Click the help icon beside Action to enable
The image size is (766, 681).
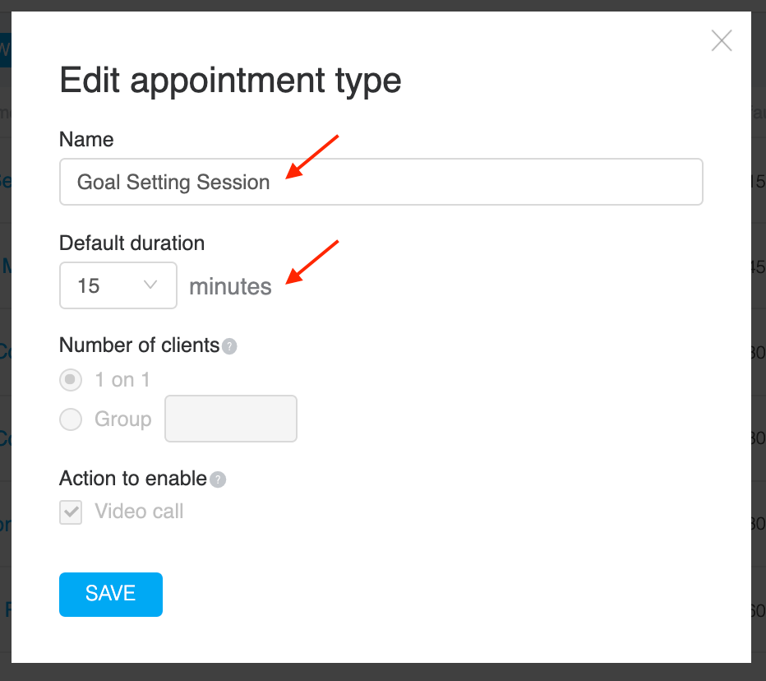coord(218,479)
